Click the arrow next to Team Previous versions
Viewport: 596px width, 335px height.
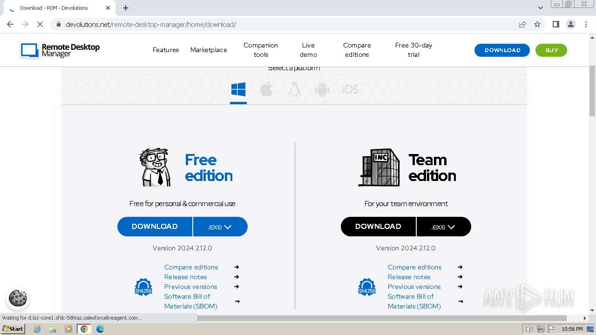[x=460, y=287]
